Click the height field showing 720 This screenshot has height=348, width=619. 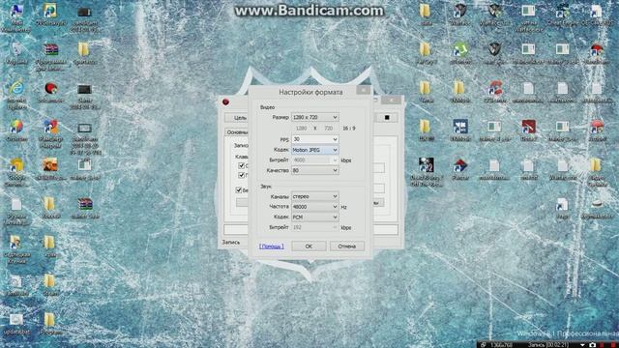pyautogui.click(x=329, y=129)
